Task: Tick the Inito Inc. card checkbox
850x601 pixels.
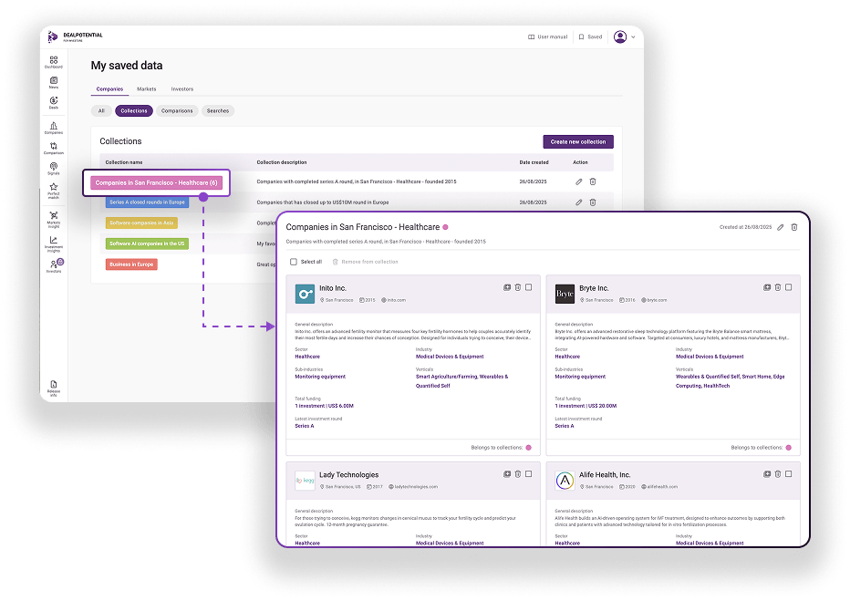Action: tap(529, 287)
